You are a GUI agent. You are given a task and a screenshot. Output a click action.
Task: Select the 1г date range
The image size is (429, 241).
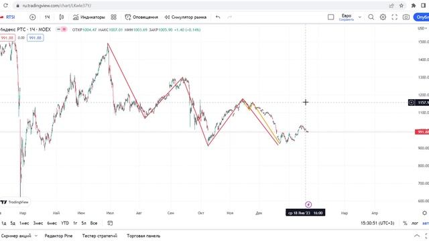click(75, 223)
